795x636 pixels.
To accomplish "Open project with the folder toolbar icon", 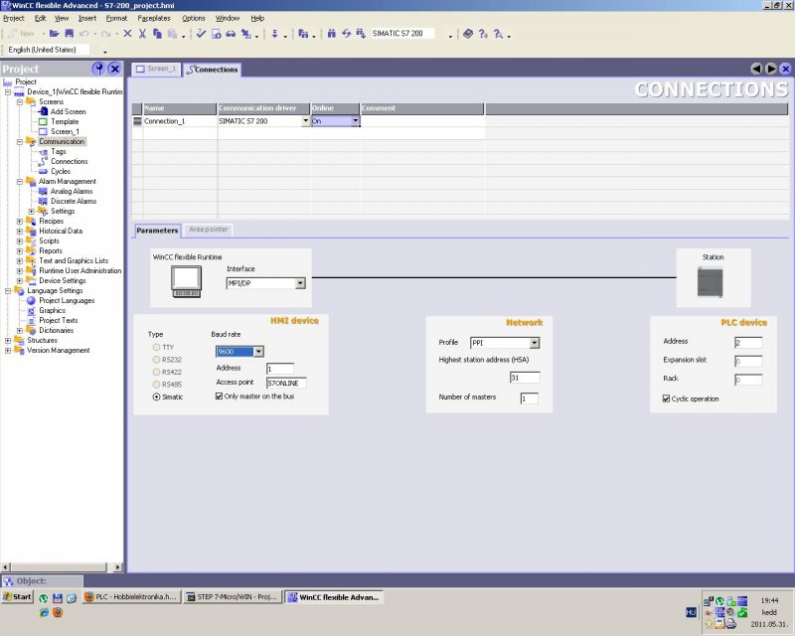I will 55,34.
